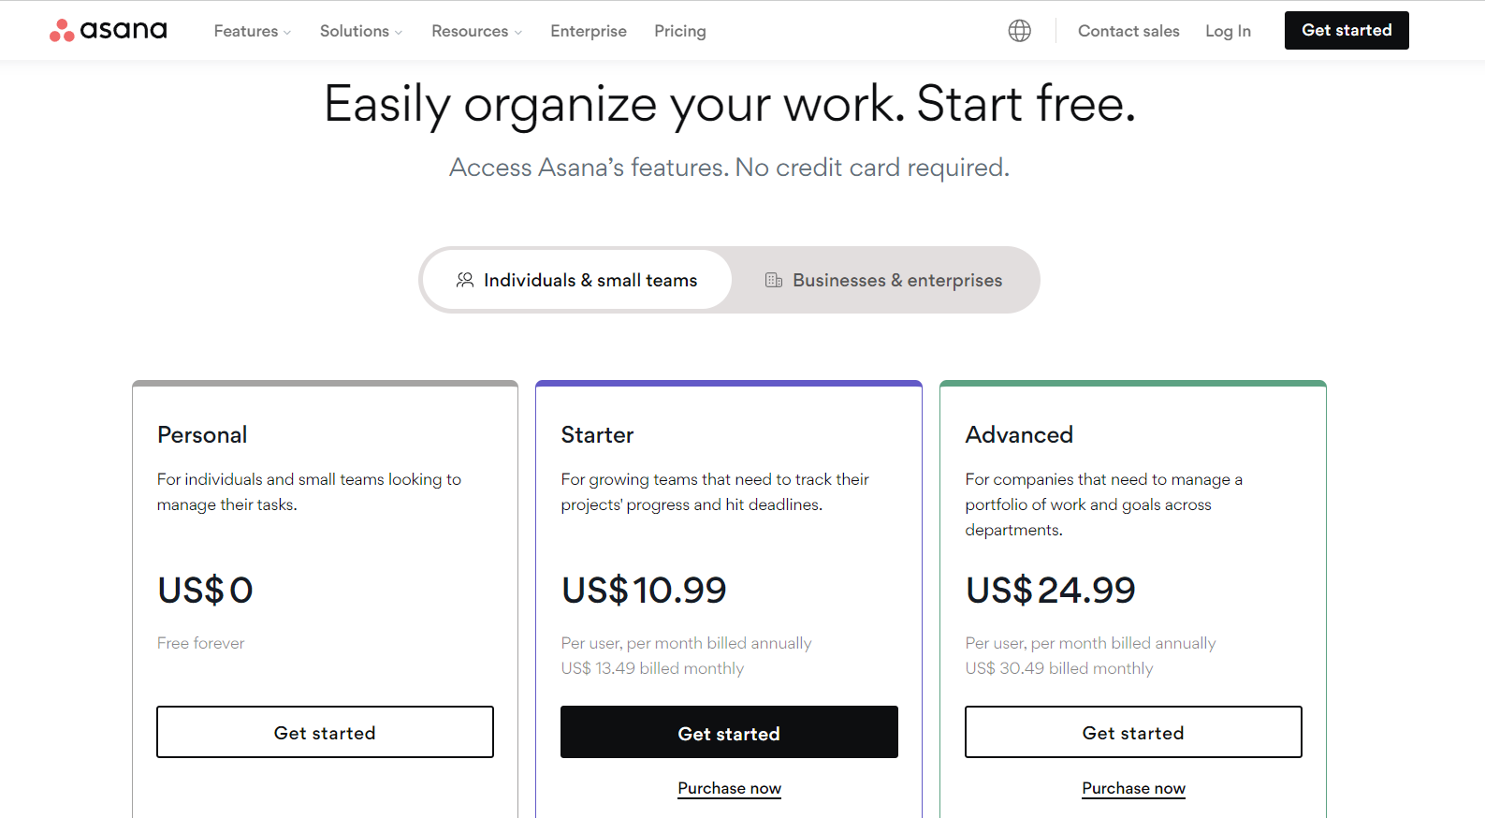Click Get started on the Advanced plan
Viewport: 1485px width, 818px height.
(x=1132, y=732)
